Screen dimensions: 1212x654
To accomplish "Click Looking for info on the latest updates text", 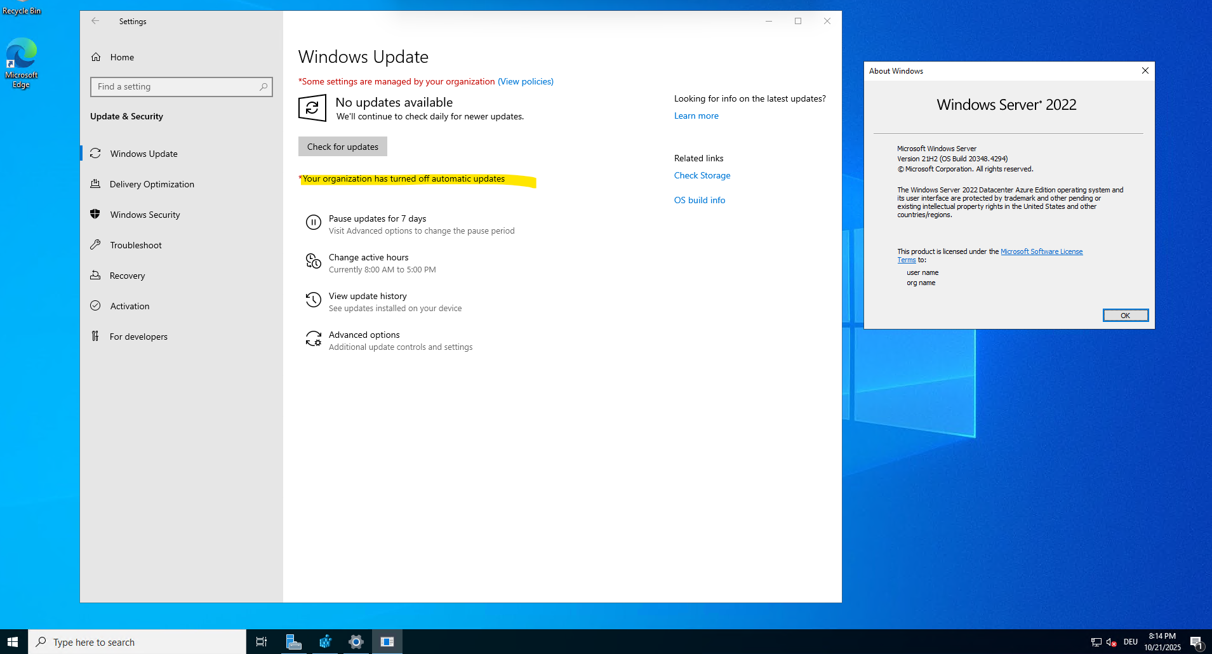I will pos(750,98).
